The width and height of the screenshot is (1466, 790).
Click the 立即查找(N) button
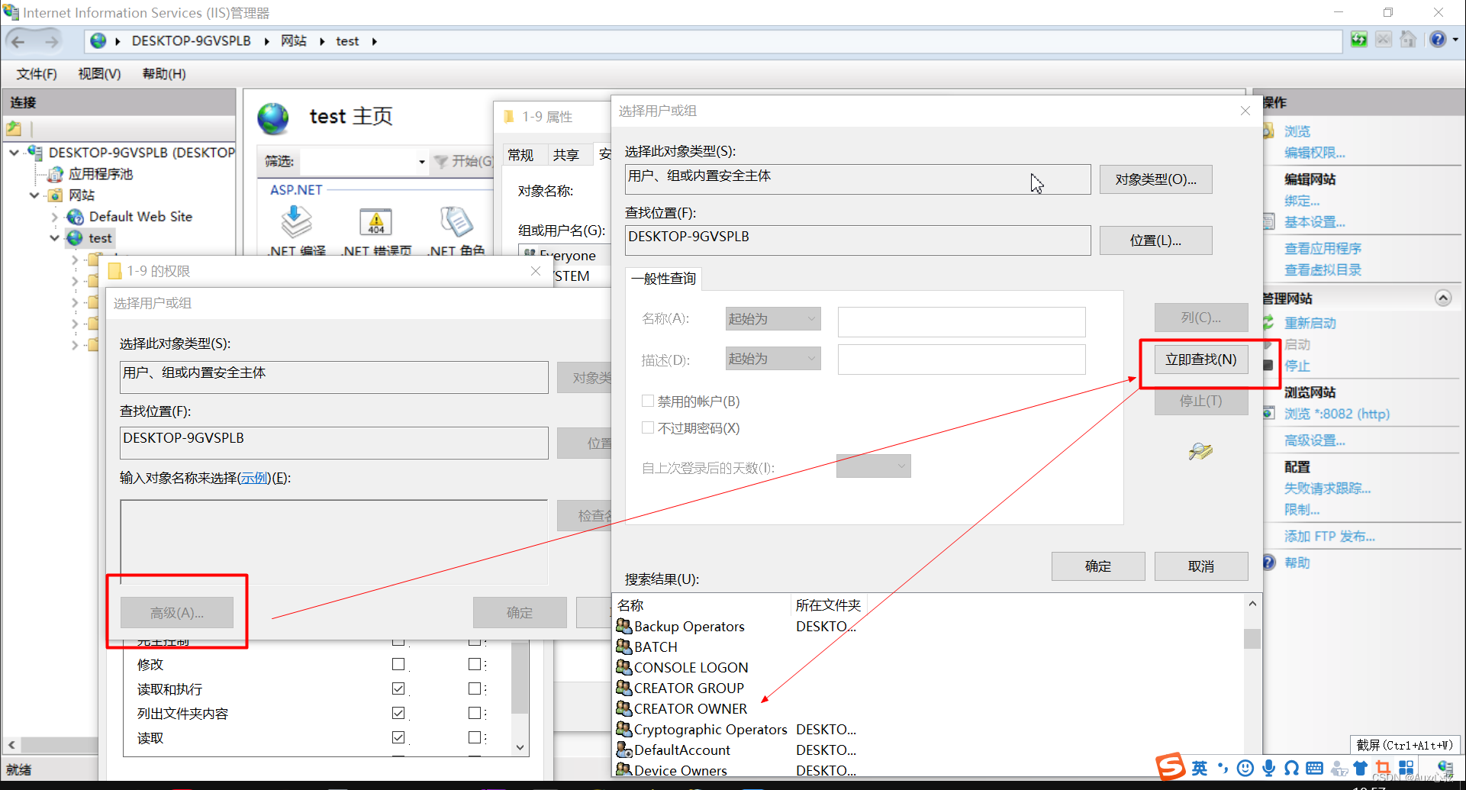(1200, 359)
